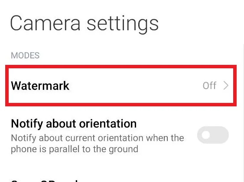Expand Watermark options via the right arrow icon
Viewport: 244px width, 182px height.
click(226, 86)
